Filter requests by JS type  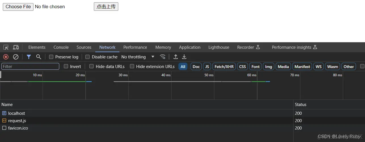(207, 67)
